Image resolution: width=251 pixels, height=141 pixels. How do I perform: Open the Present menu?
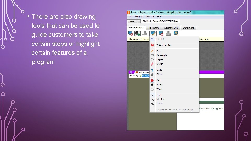(150, 17)
